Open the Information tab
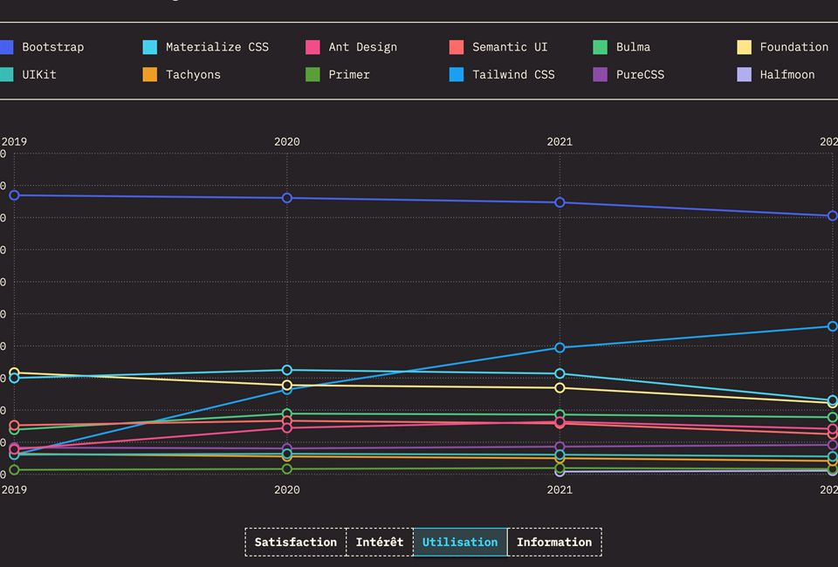 click(554, 542)
